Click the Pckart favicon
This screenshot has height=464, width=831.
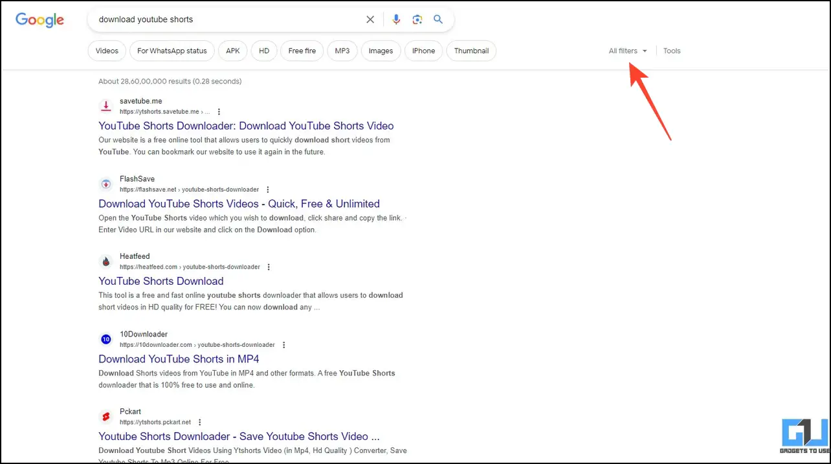pyautogui.click(x=105, y=417)
